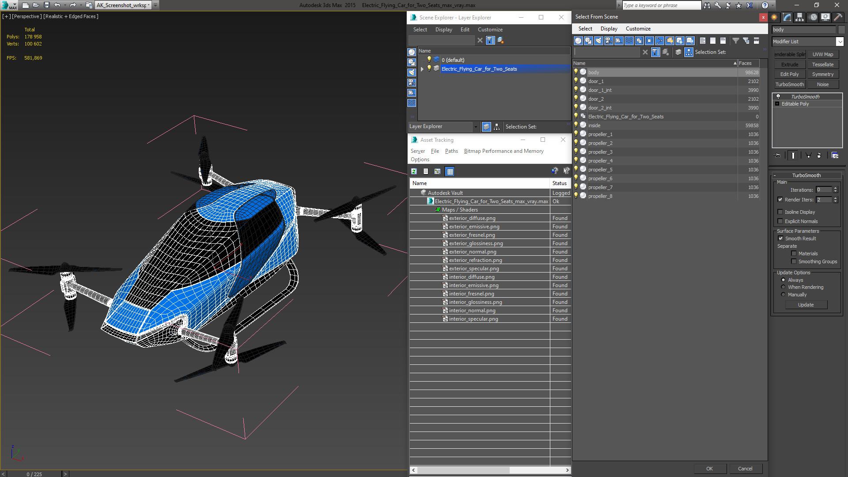Screen dimensions: 848x477
Task: Click Invert Selection icon in Select From Scene
Action: point(723,41)
